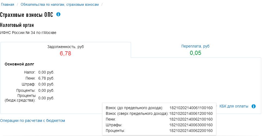Select KBK code for Взнос (сверх предельного дохода)
This screenshot has height=136, width=263.
click(x=191, y=113)
